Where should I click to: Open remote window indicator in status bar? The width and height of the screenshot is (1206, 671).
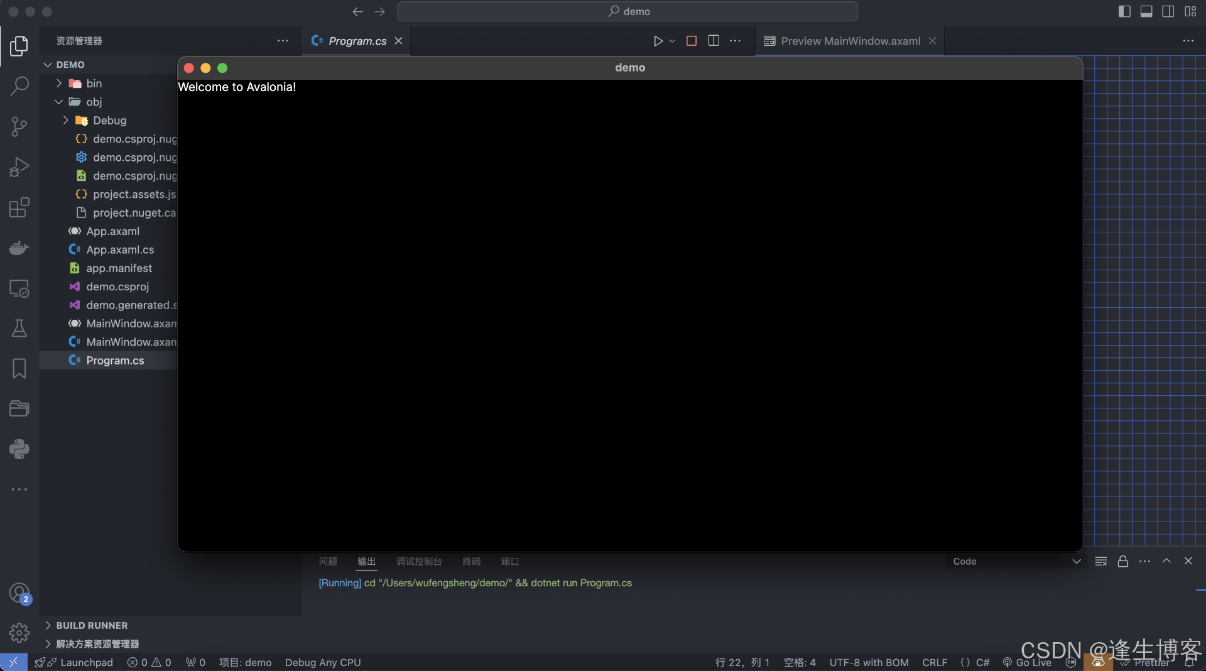click(x=13, y=662)
